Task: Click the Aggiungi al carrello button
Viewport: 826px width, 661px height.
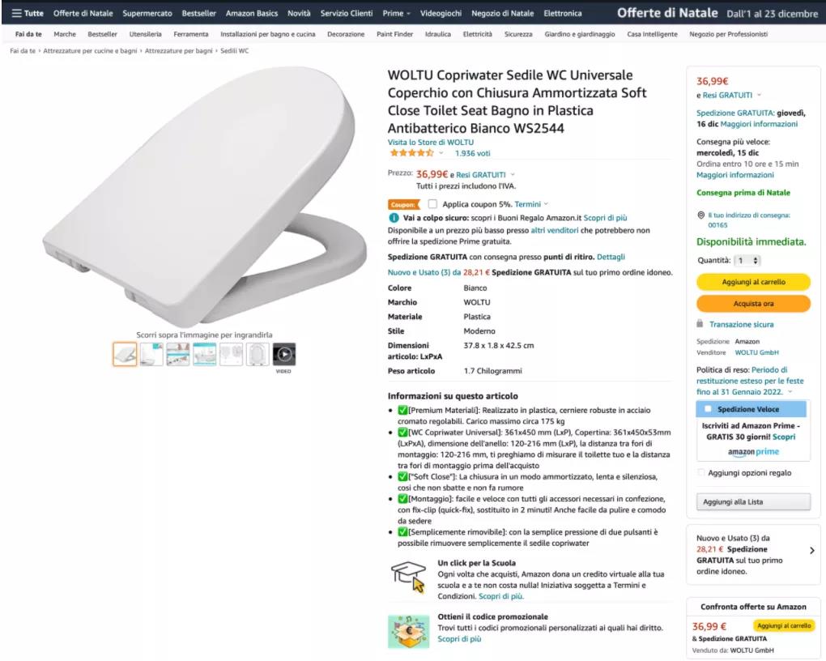Action: tap(753, 282)
